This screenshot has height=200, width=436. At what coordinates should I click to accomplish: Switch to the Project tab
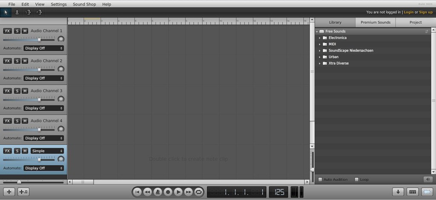[416, 23]
